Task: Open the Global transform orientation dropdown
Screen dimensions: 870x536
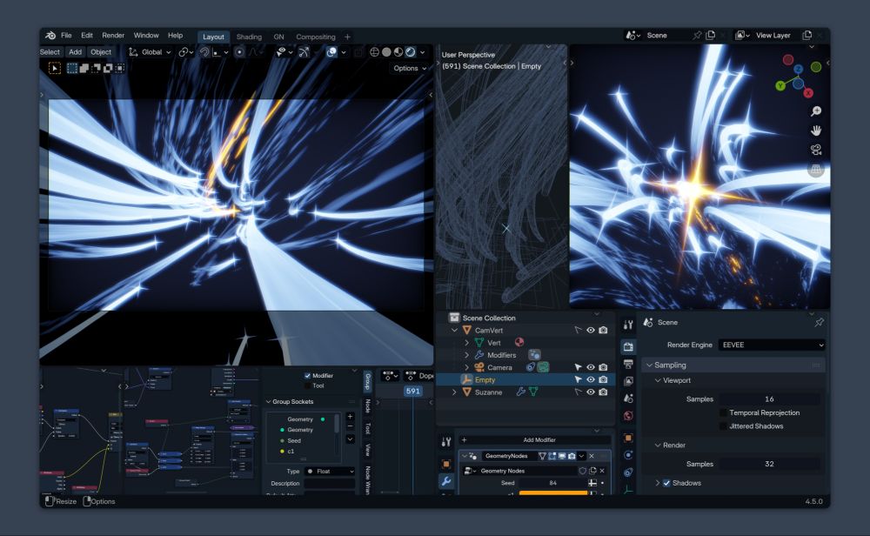Action: [150, 52]
